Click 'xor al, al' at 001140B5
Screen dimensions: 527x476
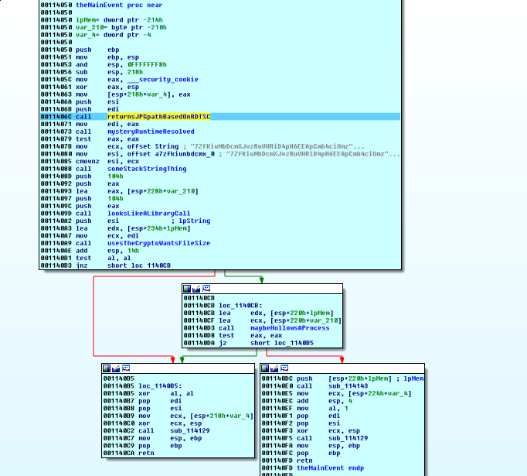click(166, 393)
